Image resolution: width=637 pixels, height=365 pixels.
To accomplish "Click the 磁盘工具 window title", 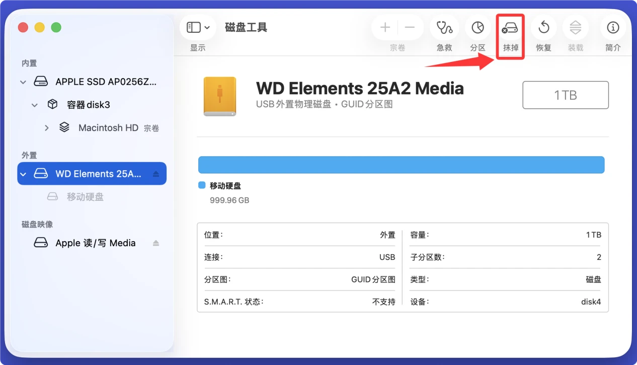I will (x=246, y=27).
